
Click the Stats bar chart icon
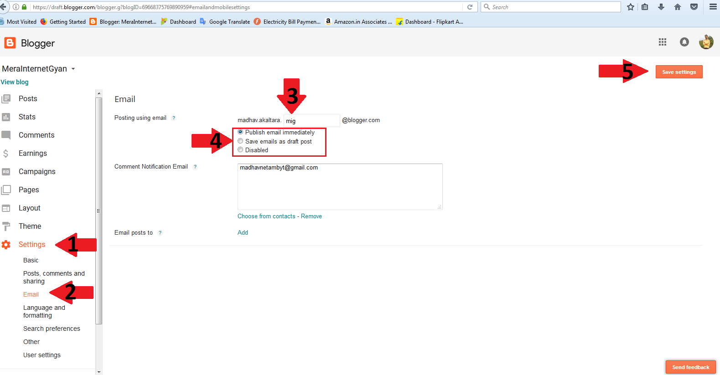[6, 117]
